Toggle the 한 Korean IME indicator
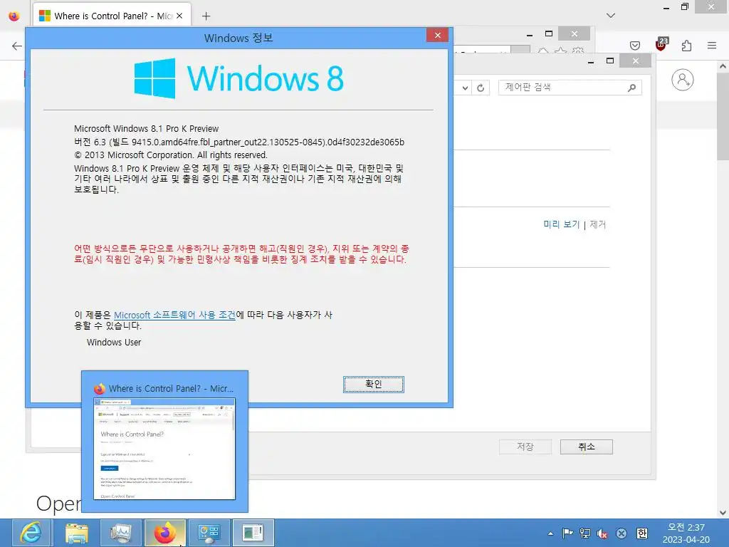The width and height of the screenshot is (729, 547). 642,533
